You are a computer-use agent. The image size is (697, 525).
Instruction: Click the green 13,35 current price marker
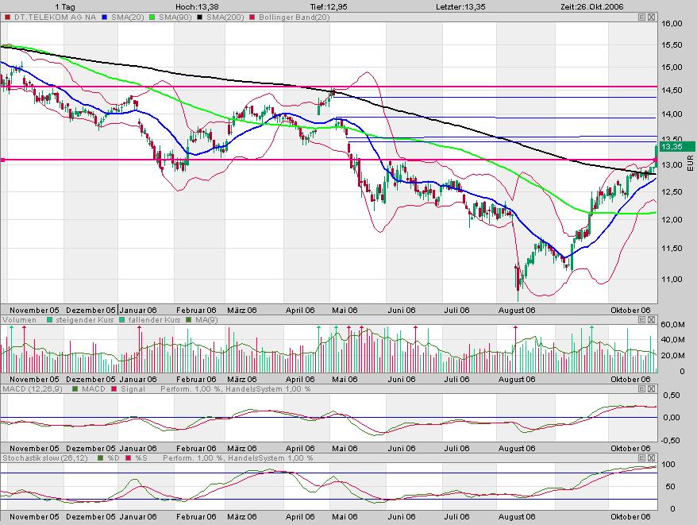[x=675, y=147]
